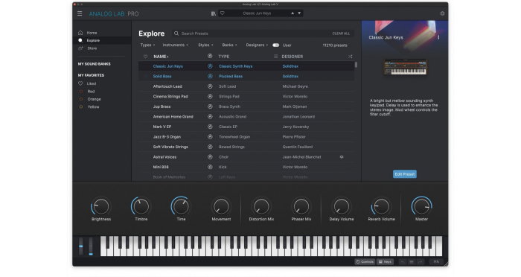Image resolution: width=521 pixels, height=277 pixels.
Task: Click the Timbre knob
Action: point(141,206)
